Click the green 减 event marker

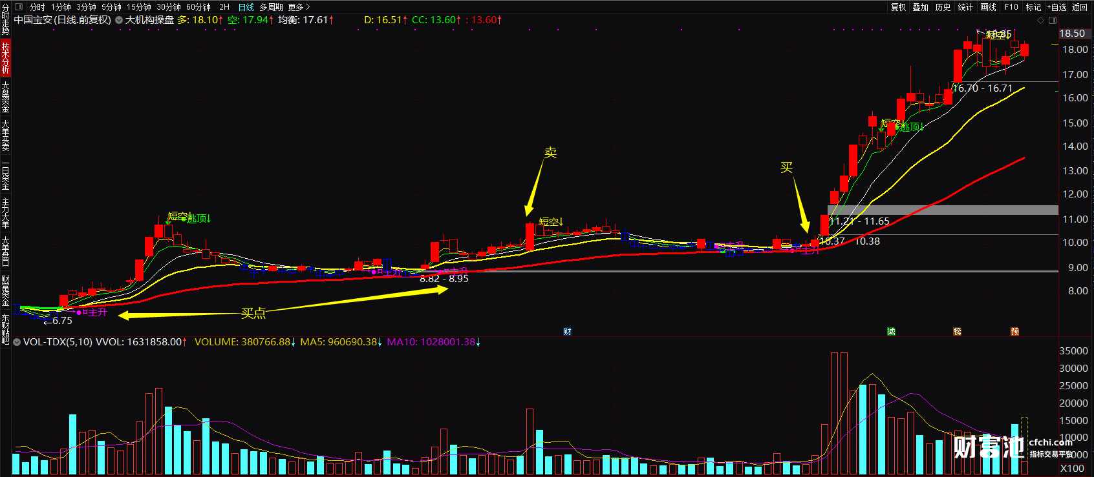(x=891, y=332)
